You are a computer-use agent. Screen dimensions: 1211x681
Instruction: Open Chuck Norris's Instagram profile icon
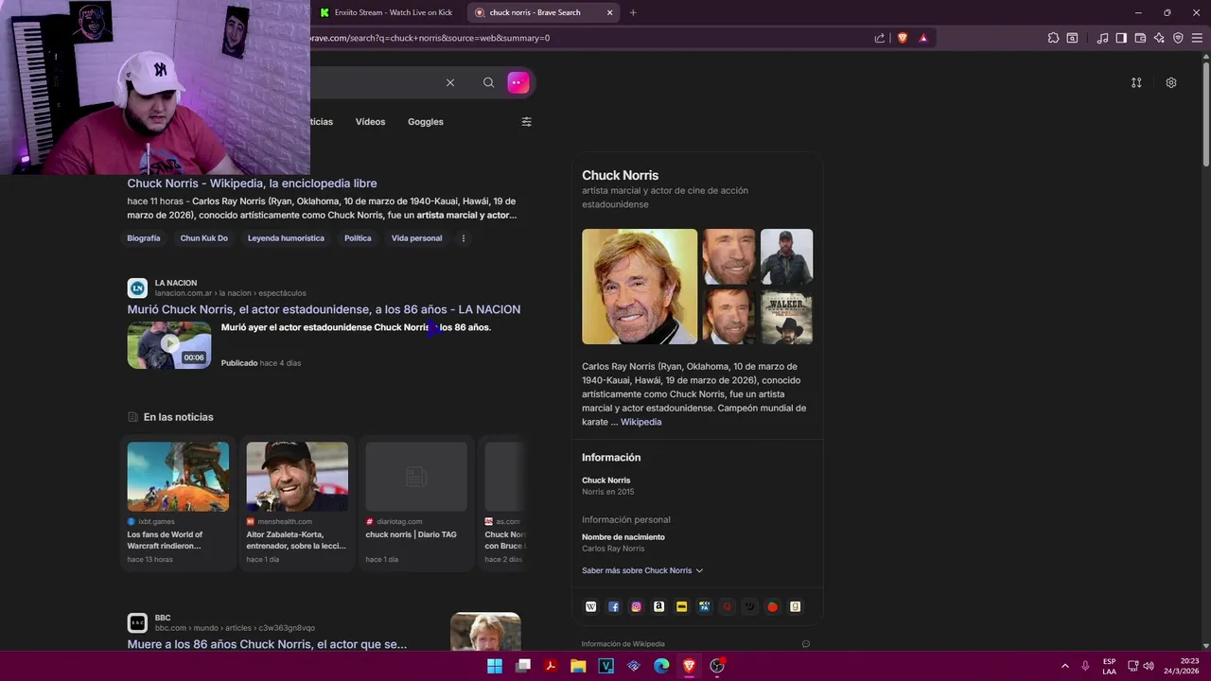[x=637, y=607]
